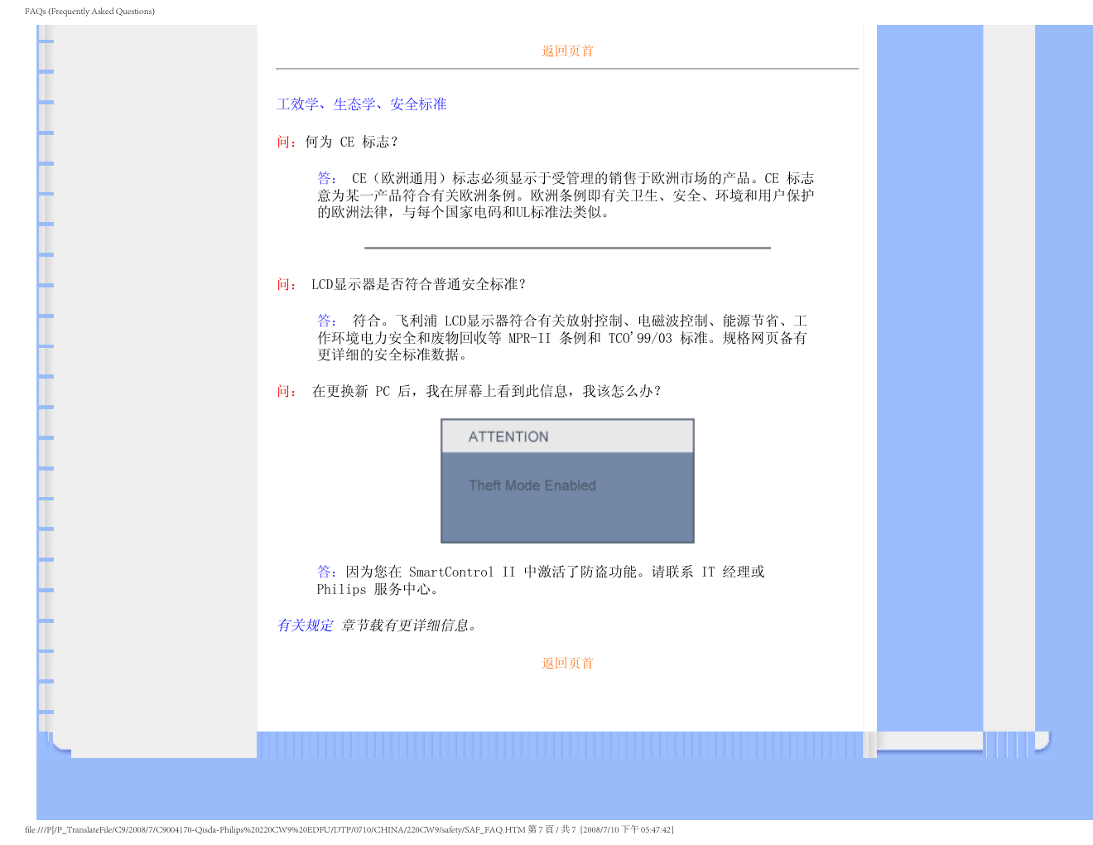Click the question text 何为 CE 标志?
Image resolution: width=1093 pixels, height=845 pixels.
(x=351, y=142)
